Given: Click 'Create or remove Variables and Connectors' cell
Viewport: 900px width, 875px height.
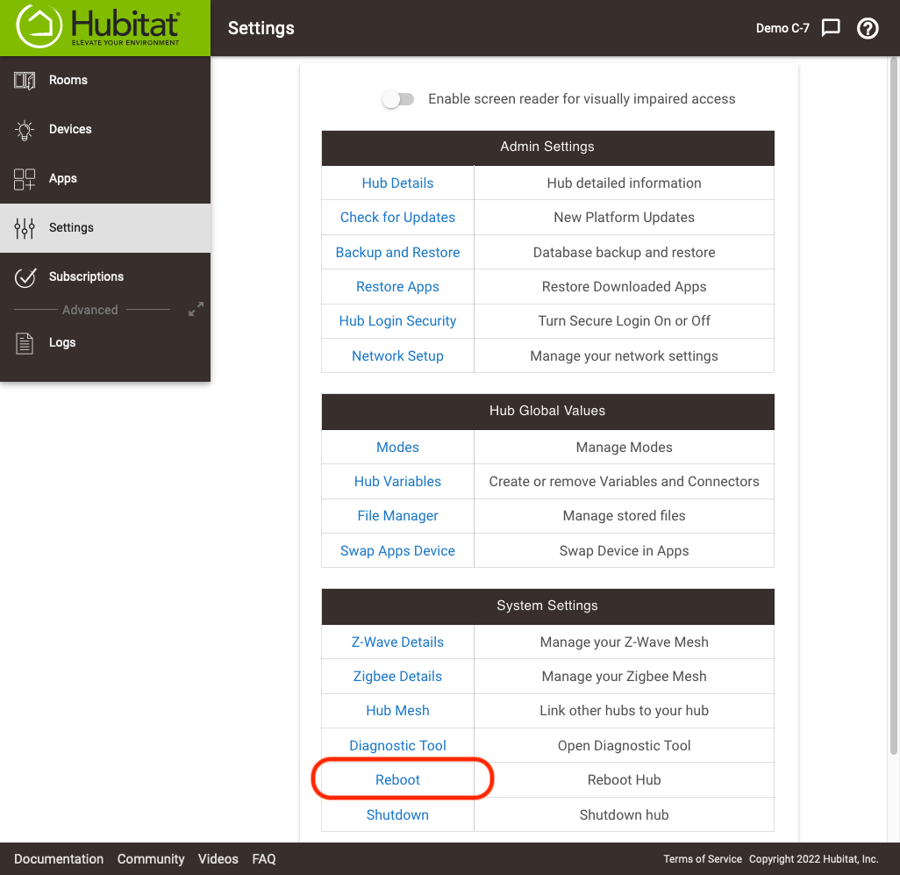Looking at the screenshot, I should (x=624, y=482).
